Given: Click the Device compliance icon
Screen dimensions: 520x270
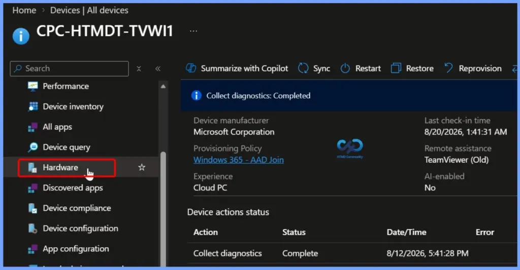Looking at the screenshot, I should pyautogui.click(x=33, y=209).
